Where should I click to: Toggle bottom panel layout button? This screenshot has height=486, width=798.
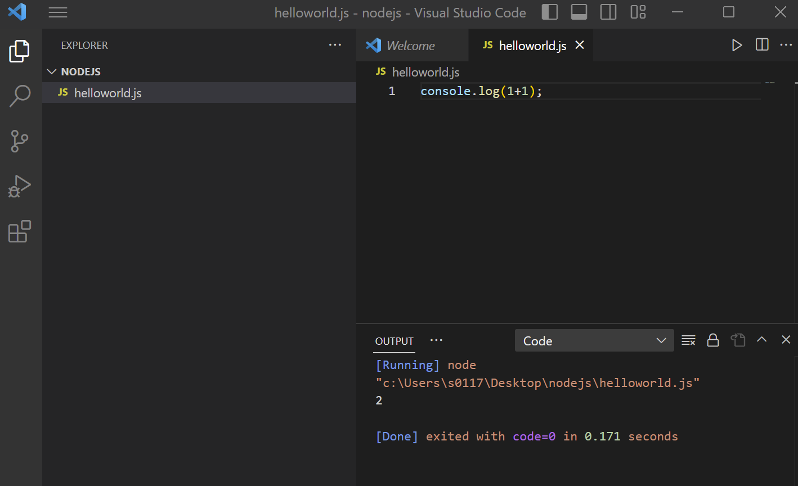(x=579, y=12)
